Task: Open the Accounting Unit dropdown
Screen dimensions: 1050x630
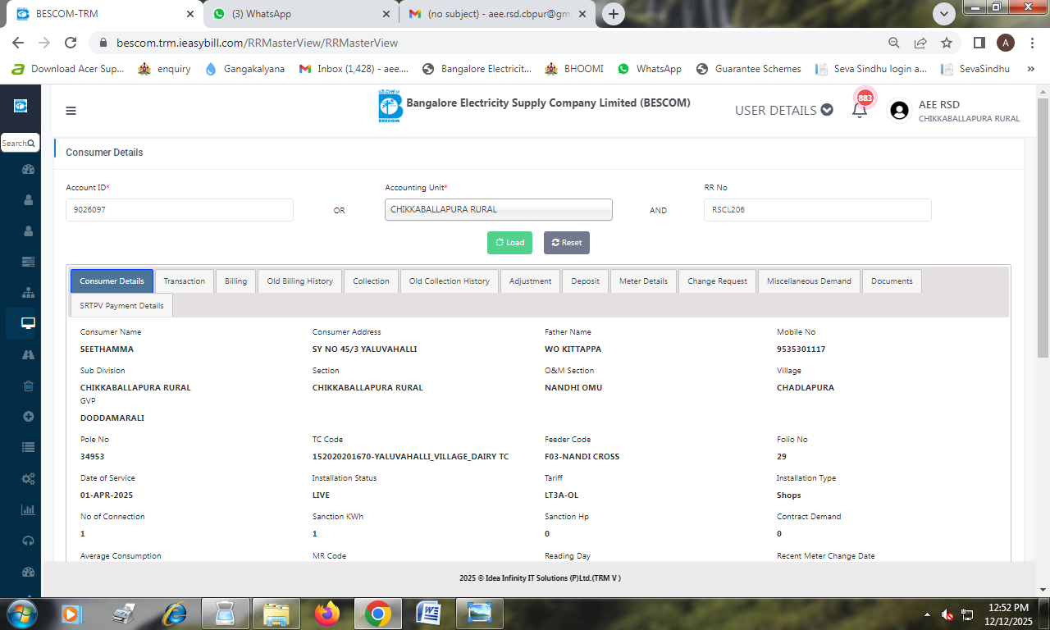Action: tap(499, 210)
